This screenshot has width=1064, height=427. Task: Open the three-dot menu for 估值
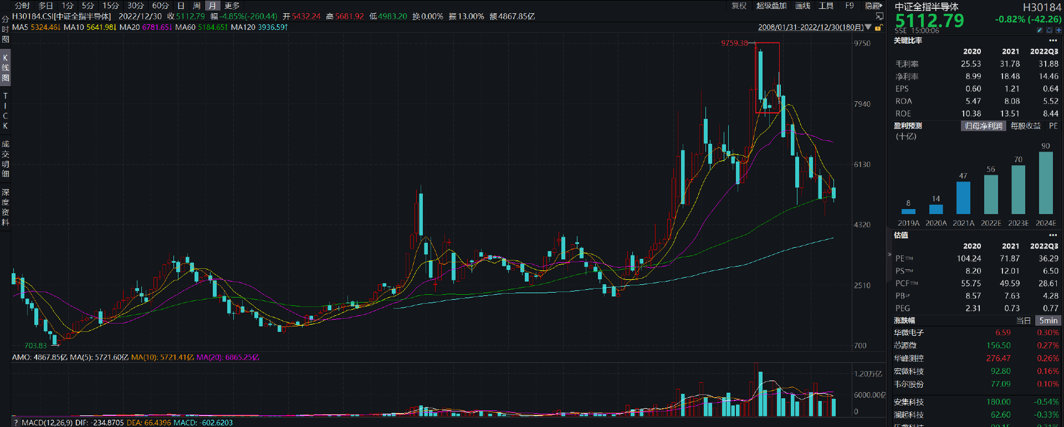[1053, 235]
